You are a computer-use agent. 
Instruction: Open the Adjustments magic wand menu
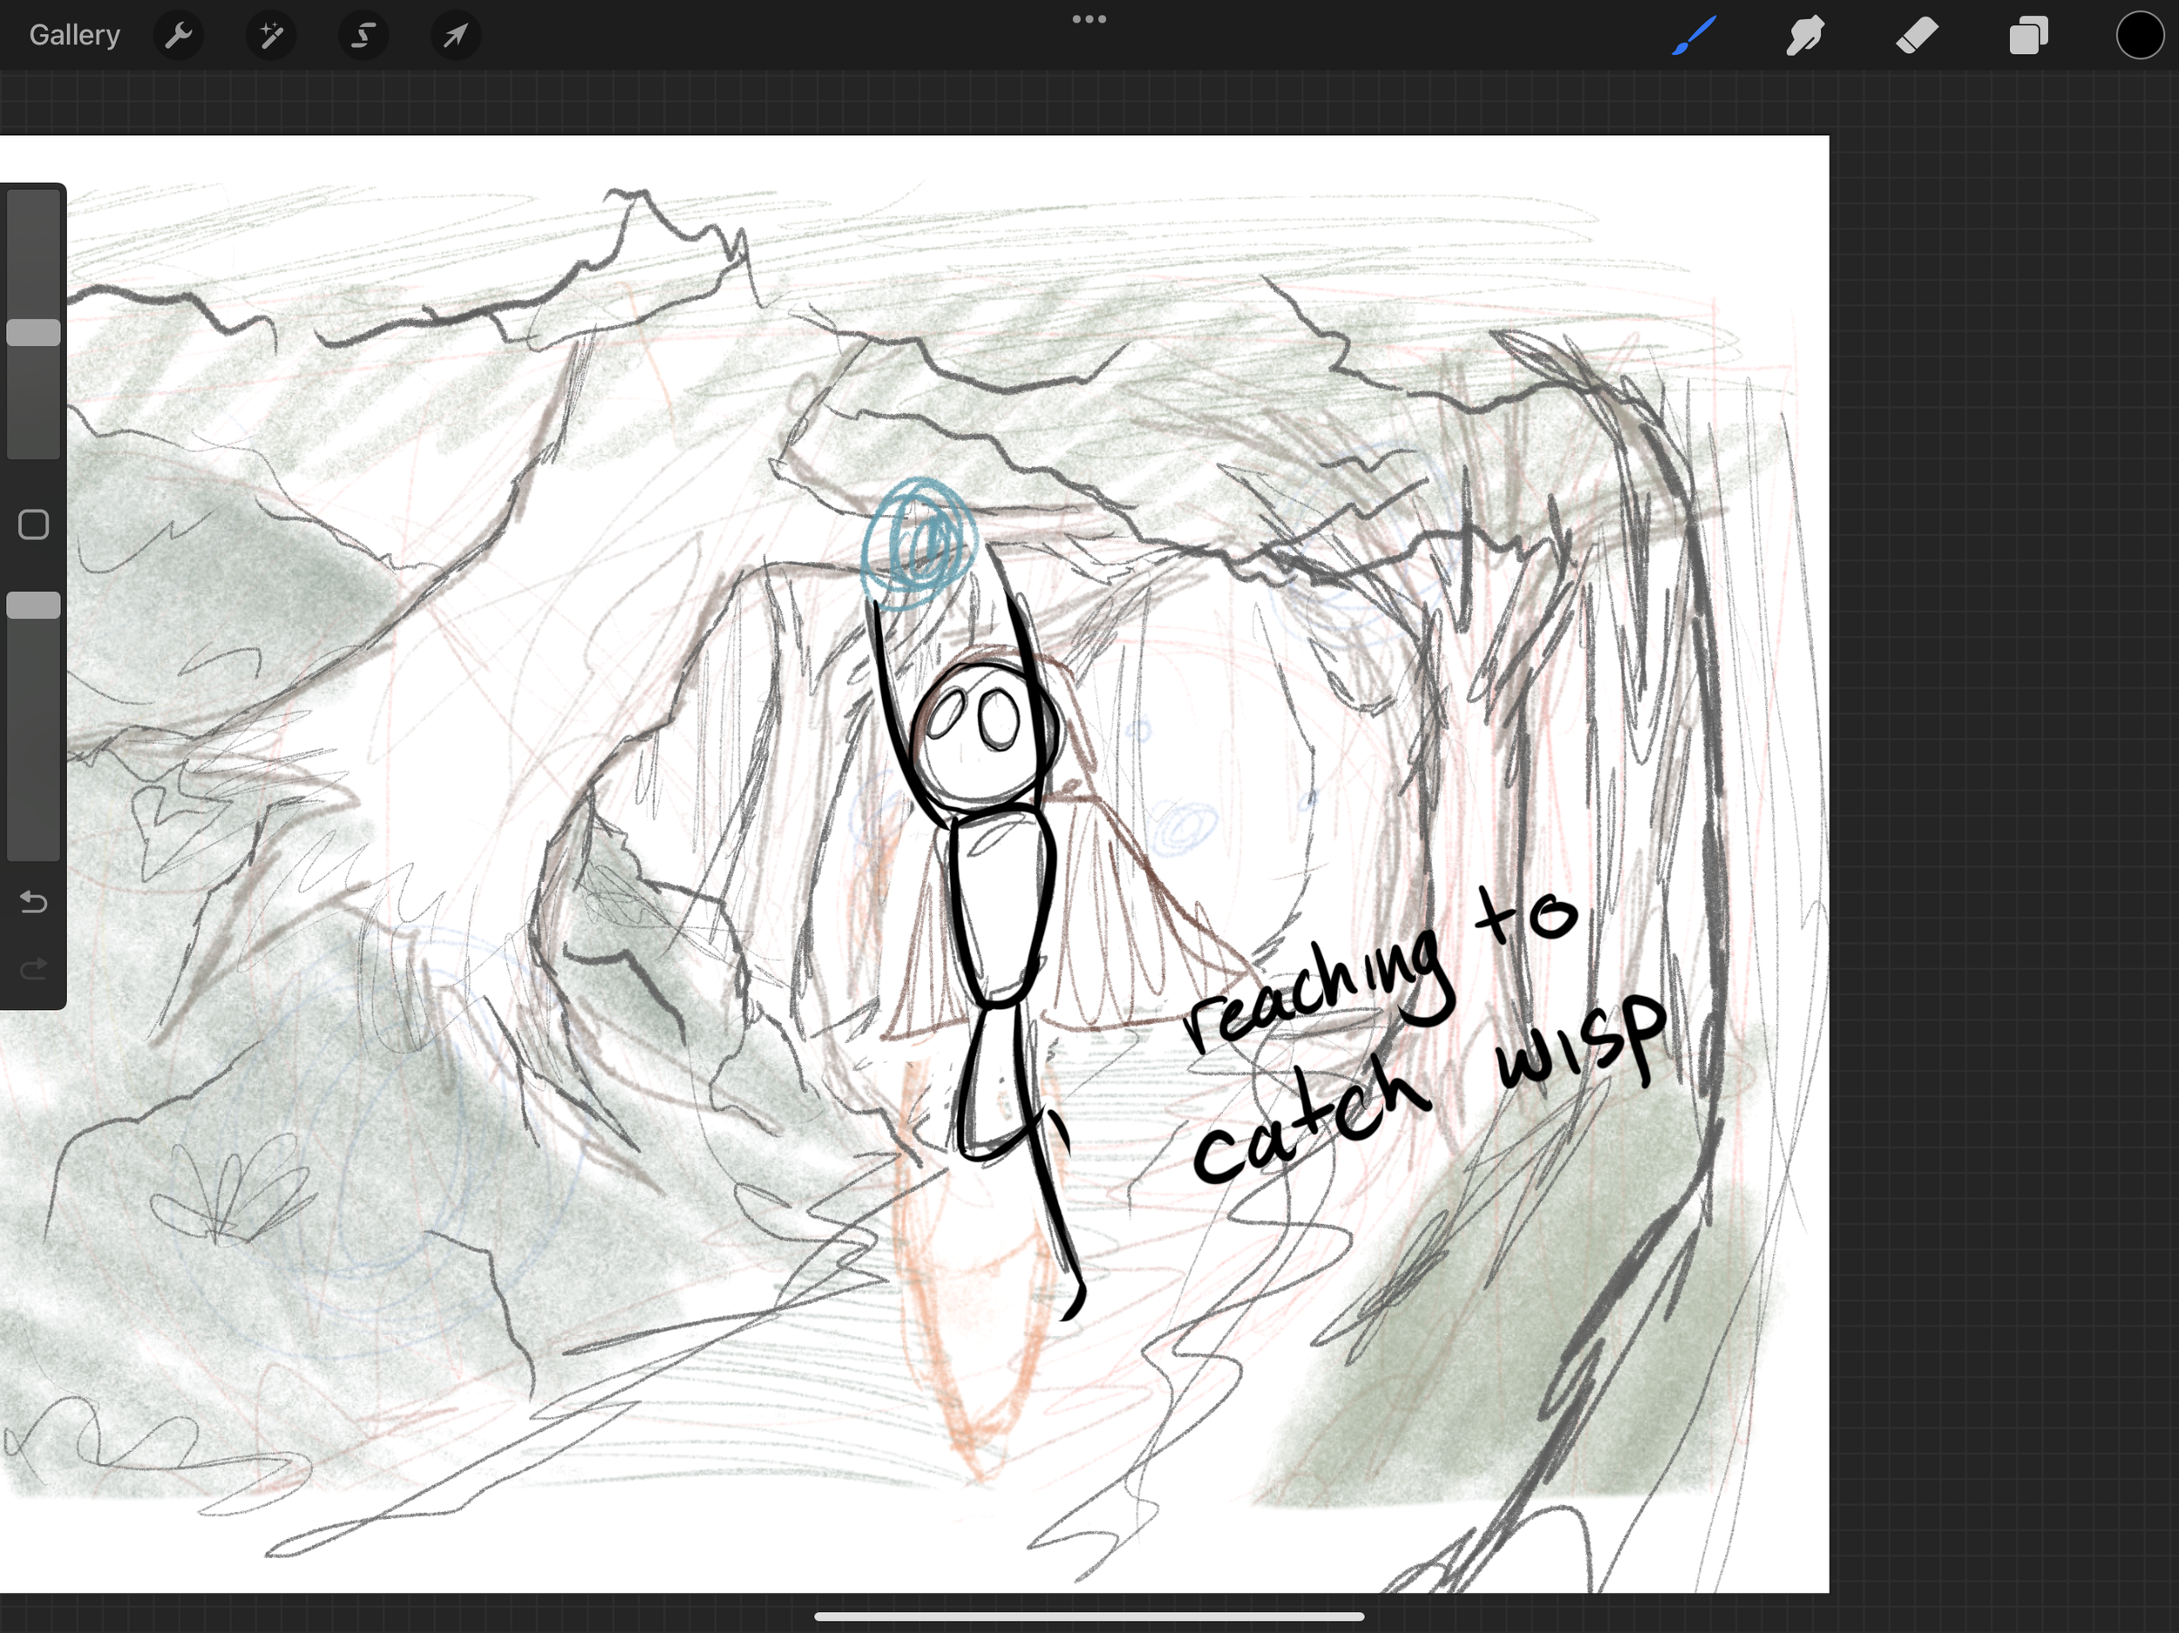pyautogui.click(x=271, y=37)
